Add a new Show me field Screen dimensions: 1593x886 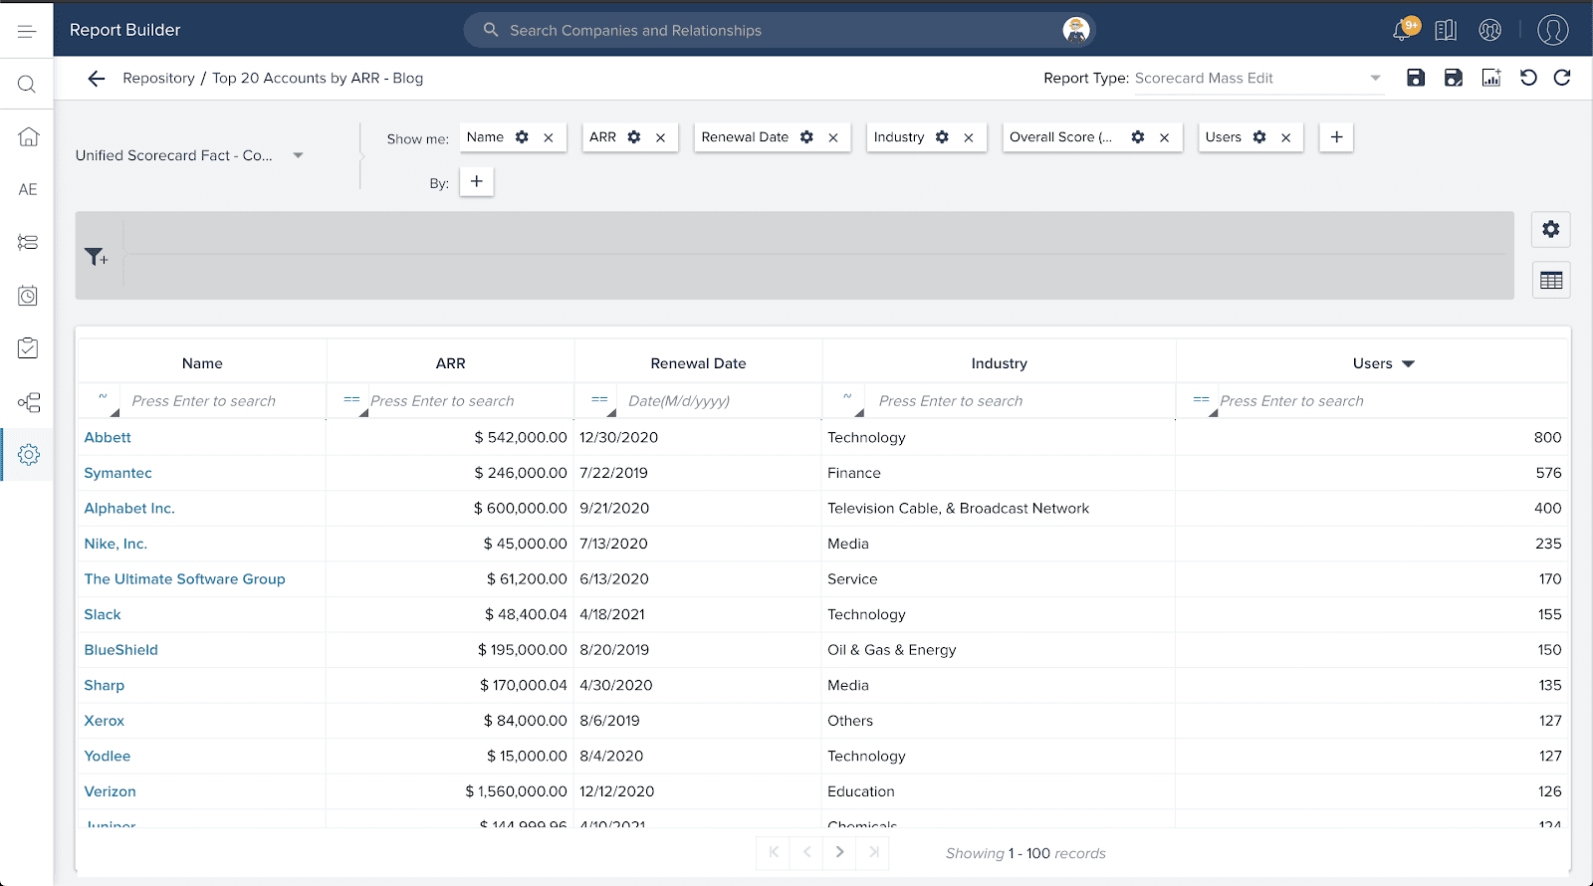click(1336, 137)
